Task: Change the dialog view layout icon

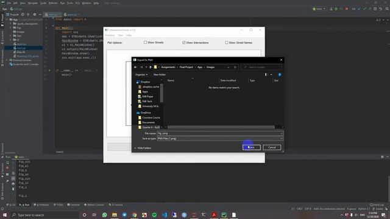Action: click(266, 74)
